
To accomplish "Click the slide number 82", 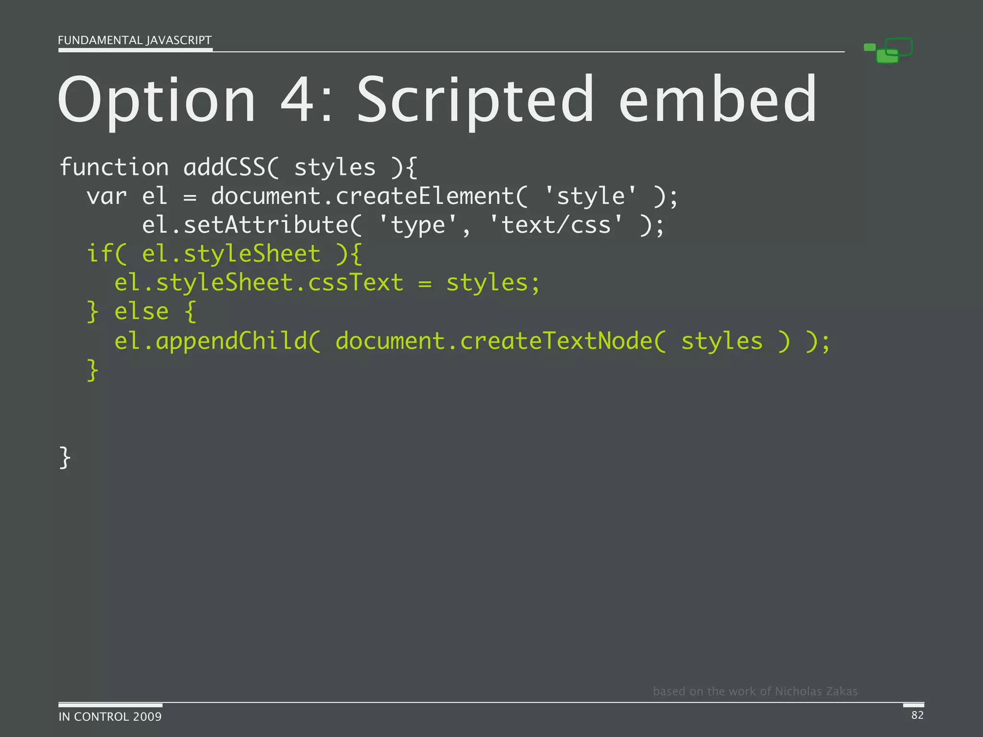I will click(917, 715).
